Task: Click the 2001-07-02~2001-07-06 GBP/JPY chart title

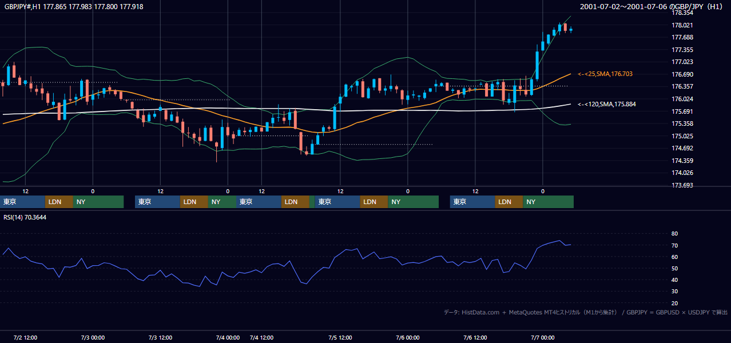Action: [652, 7]
